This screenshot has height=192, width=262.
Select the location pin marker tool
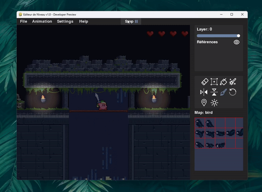[204, 103]
